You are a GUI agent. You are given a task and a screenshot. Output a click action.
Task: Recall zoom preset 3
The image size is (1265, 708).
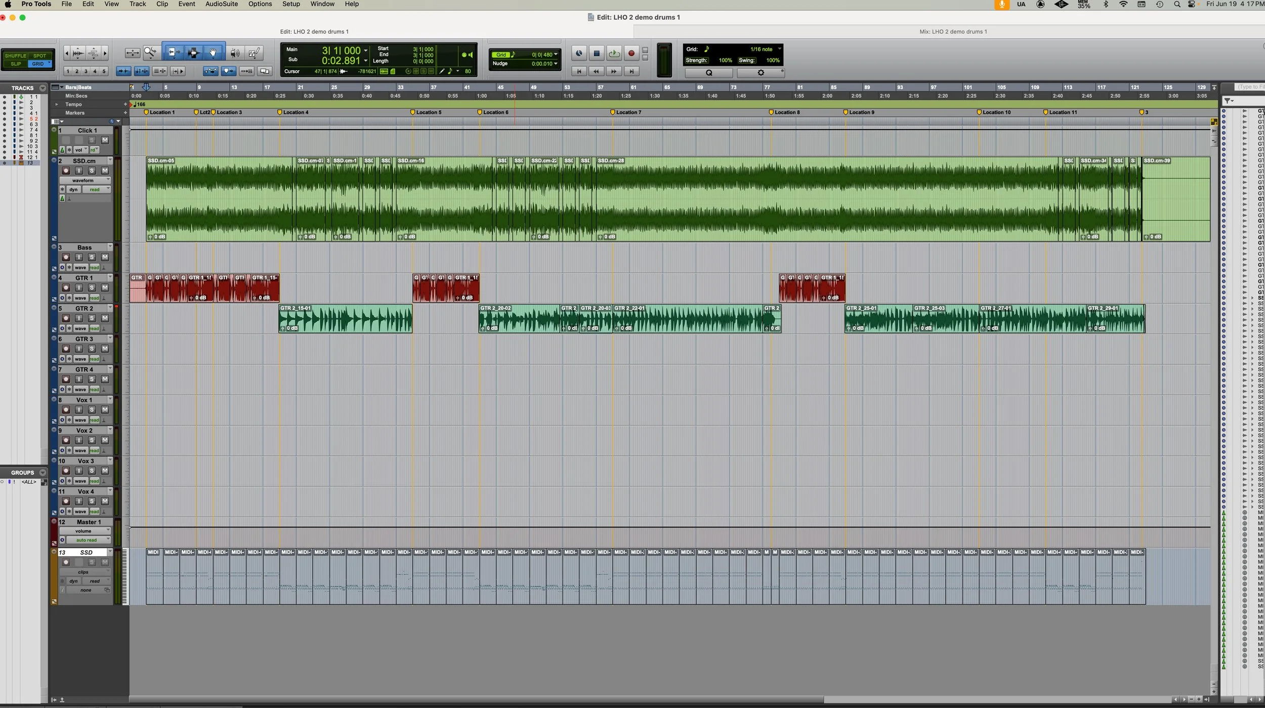pyautogui.click(x=86, y=71)
